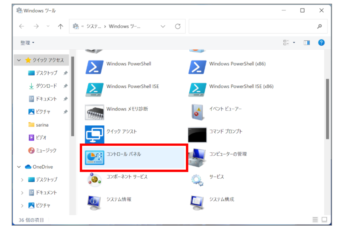Screen dimensions: 348x233
Task: Open the イベント ビューアー icon
Action: [197, 112]
